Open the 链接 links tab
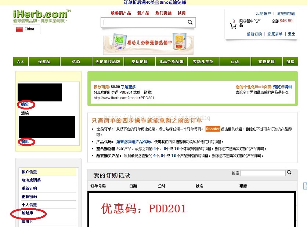 (290, 62)
